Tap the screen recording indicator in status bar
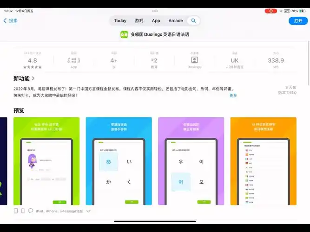Viewport: 310px width, 232px height. click(x=271, y=11)
